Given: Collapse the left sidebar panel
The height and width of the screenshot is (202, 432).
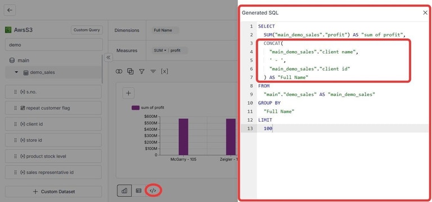Looking at the screenshot, I should click(x=108, y=57).
